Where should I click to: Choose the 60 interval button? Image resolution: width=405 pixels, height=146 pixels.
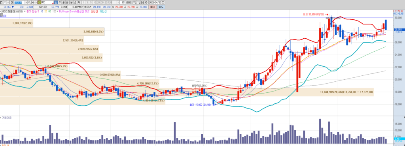[106, 2]
